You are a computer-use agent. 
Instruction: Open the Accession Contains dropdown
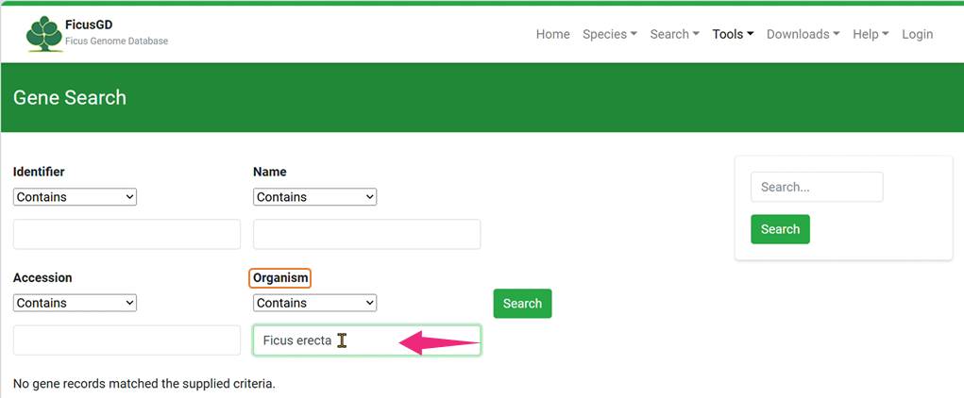click(x=75, y=303)
